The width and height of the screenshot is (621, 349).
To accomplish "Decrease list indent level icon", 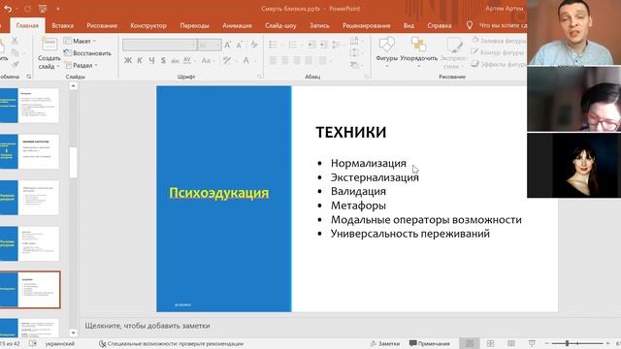I will 311,45.
